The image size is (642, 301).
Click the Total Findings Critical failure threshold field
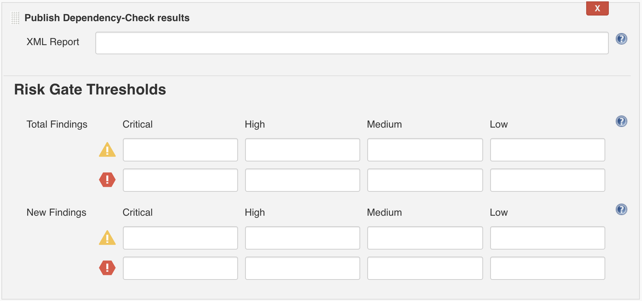(180, 180)
